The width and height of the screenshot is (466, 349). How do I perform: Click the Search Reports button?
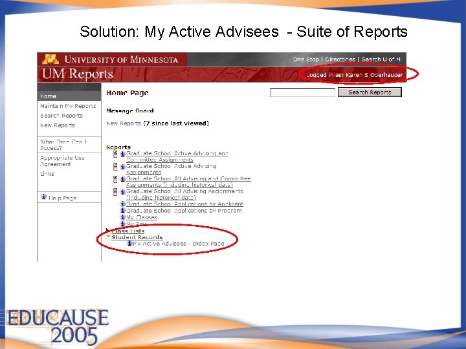tap(370, 92)
